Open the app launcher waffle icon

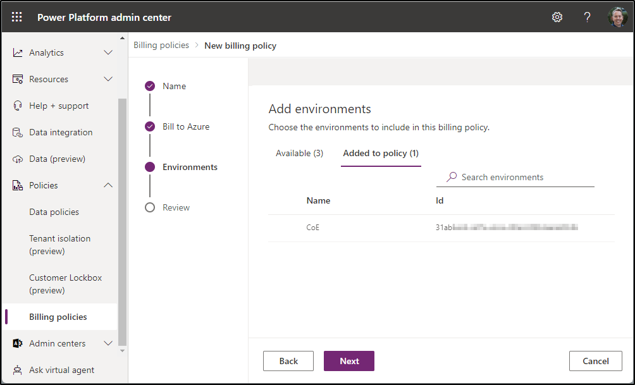[x=17, y=17]
